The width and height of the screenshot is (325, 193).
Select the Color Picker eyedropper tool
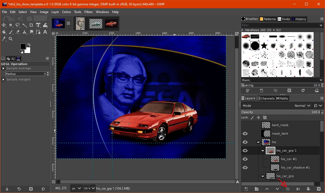click(4, 39)
